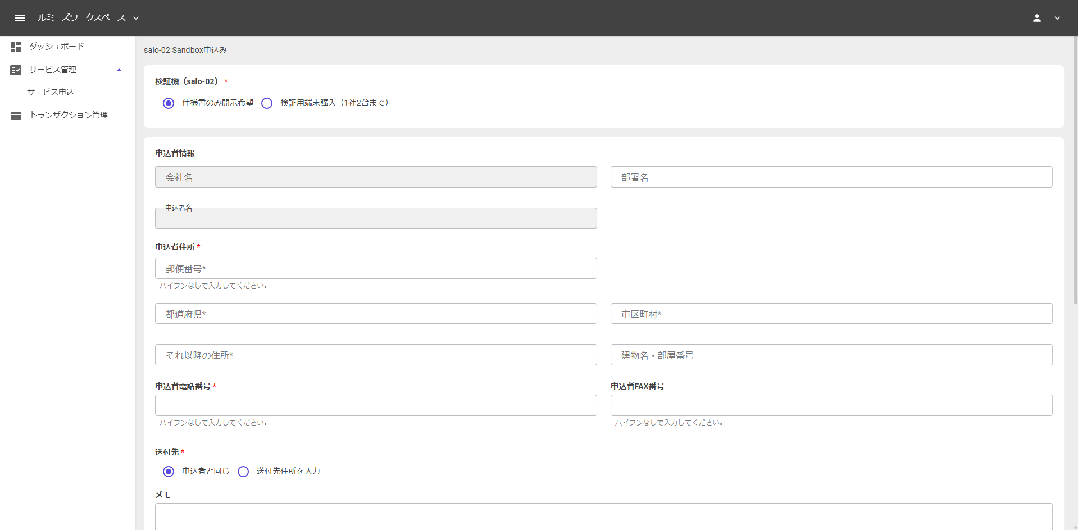Screen dimensions: 1078x530
Task: Click the user account icon
Action: 1036,18
